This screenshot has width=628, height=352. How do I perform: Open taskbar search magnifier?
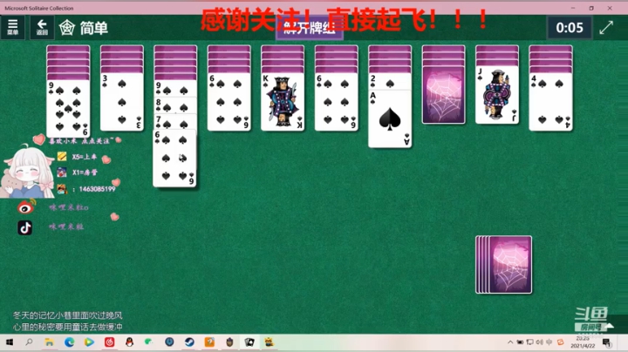point(30,342)
